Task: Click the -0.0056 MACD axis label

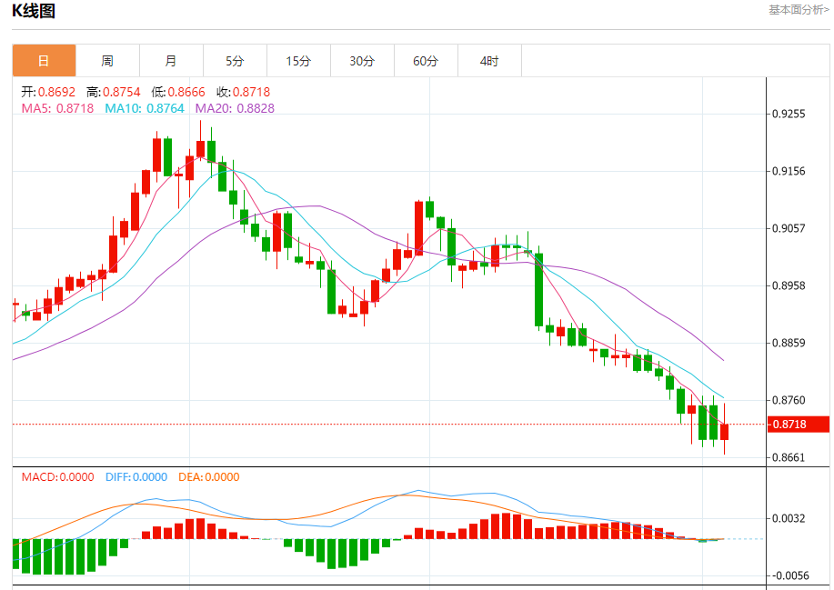Action: click(x=788, y=575)
